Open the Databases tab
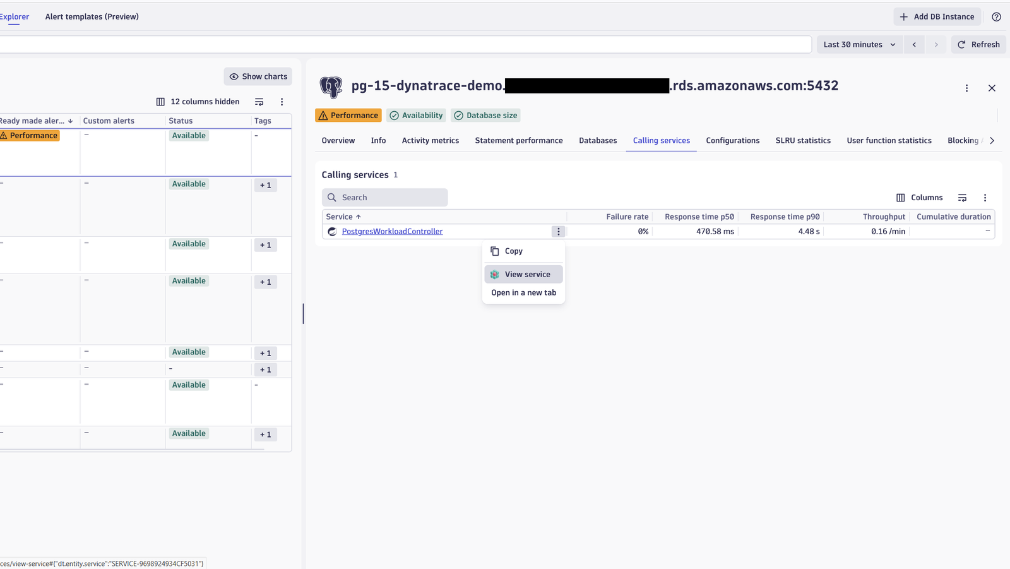This screenshot has width=1010, height=569. (598, 141)
